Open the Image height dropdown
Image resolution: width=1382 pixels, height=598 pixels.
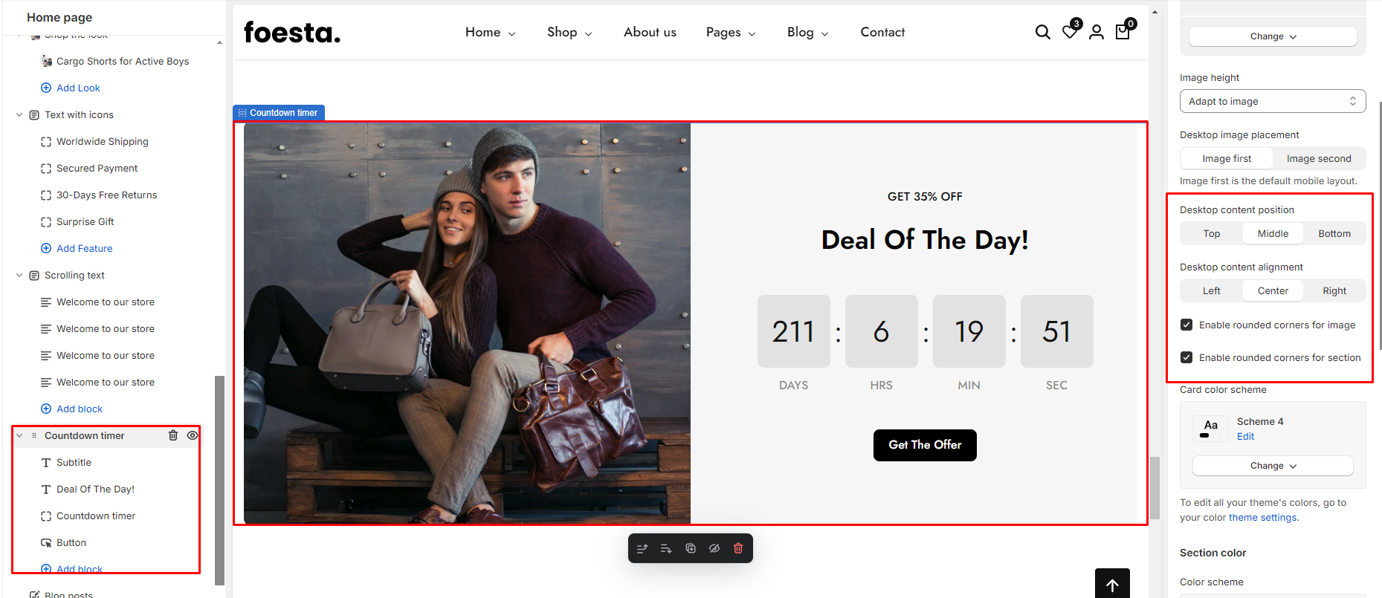[1272, 101]
